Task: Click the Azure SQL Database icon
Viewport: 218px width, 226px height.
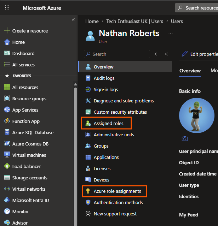Action: point(7,132)
